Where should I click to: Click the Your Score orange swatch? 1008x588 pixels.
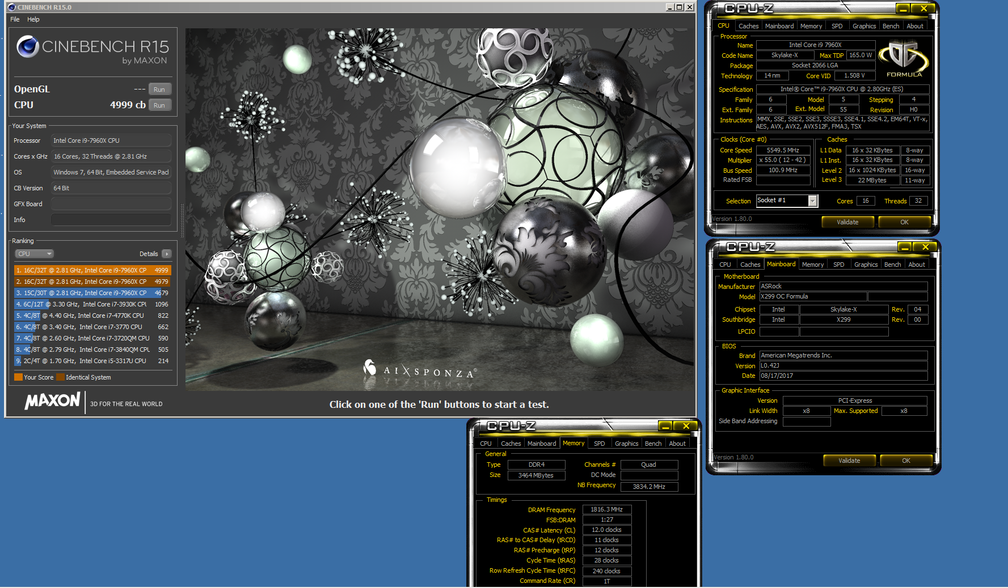coord(18,377)
